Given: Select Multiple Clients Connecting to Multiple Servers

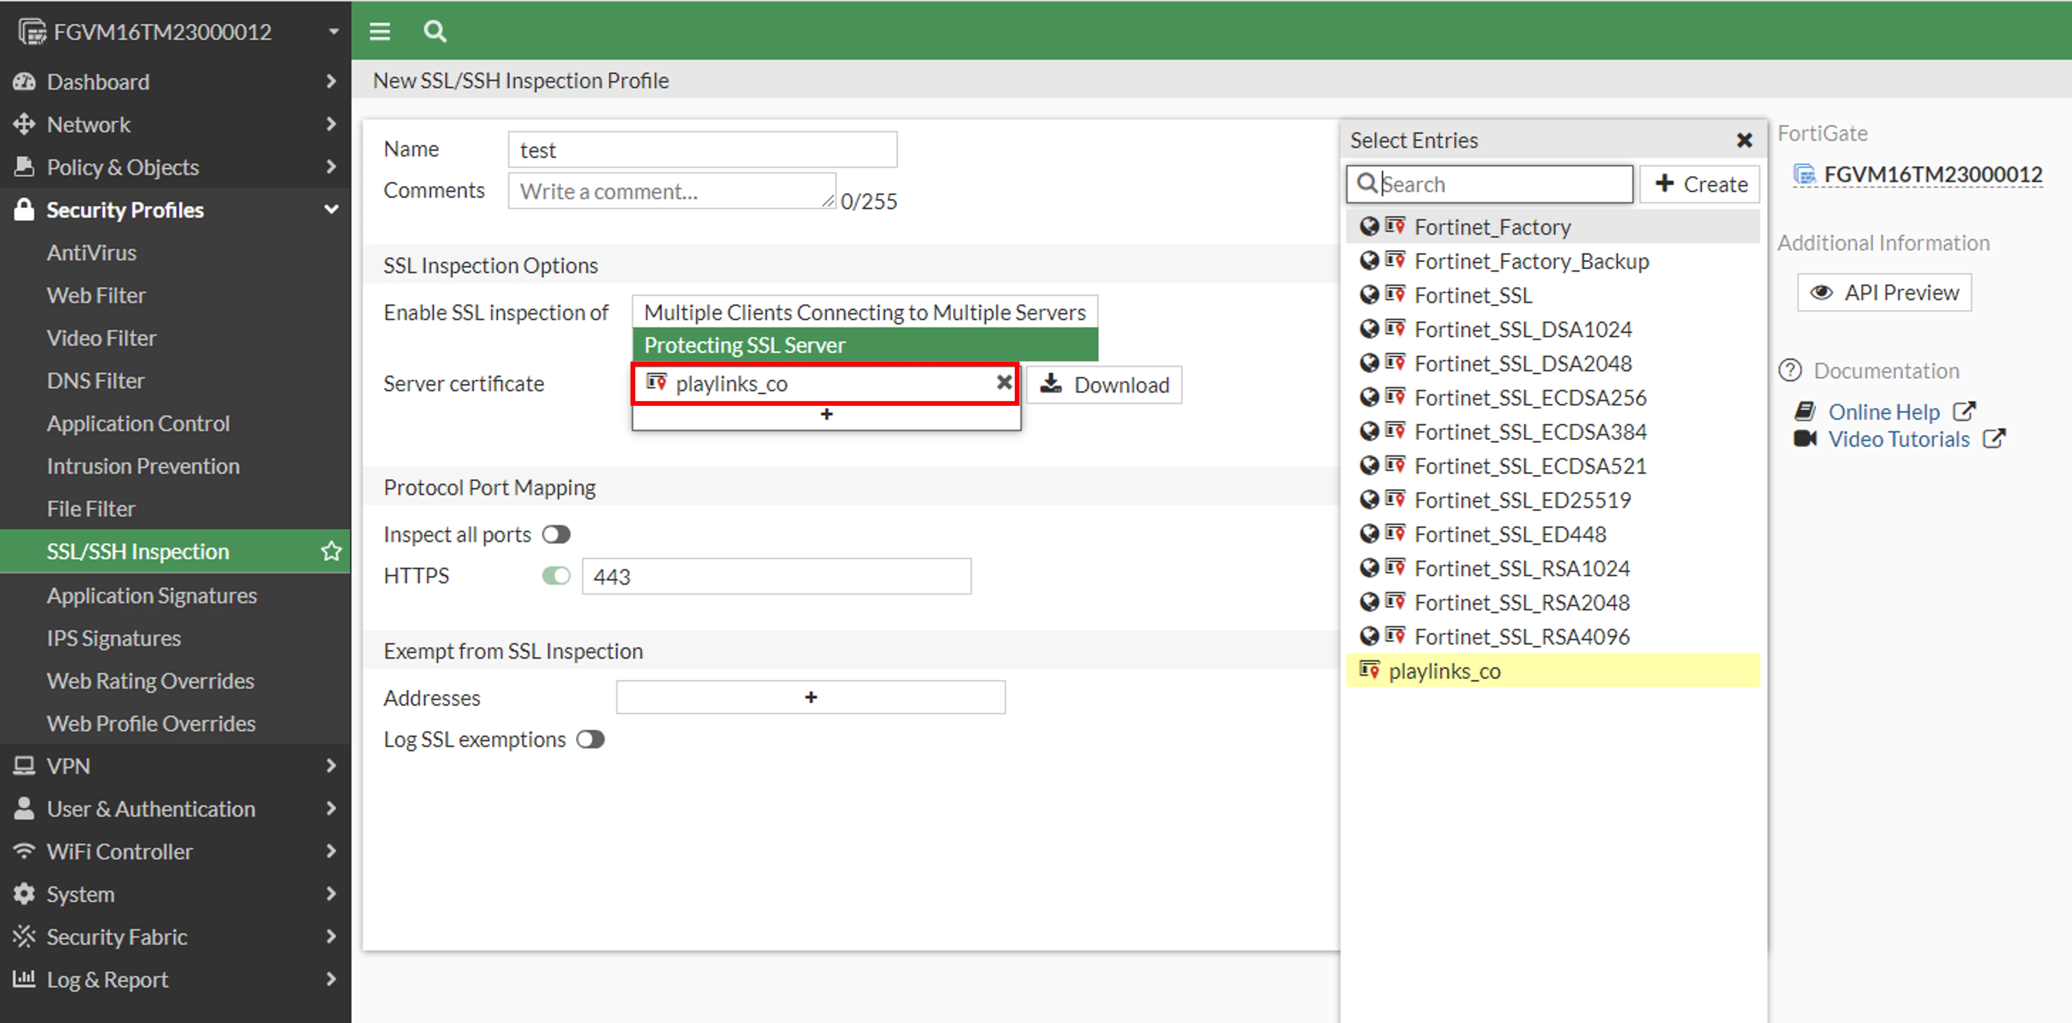Looking at the screenshot, I should (x=865, y=311).
